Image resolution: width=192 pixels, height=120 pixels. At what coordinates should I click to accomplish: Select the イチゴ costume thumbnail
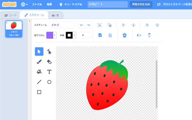click(x=14, y=29)
